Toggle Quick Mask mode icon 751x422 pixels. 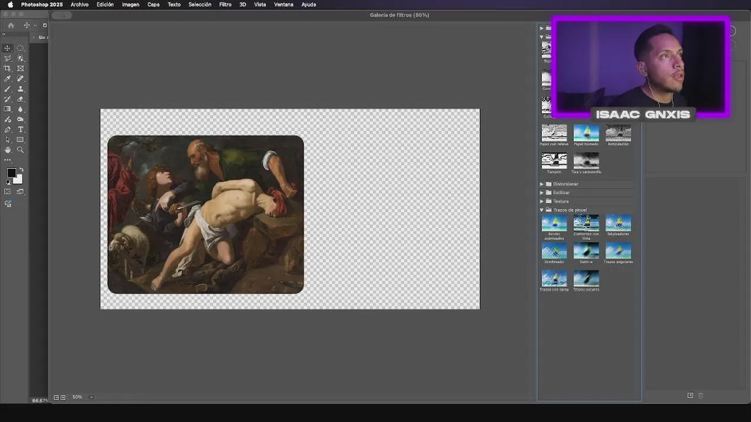(x=8, y=192)
